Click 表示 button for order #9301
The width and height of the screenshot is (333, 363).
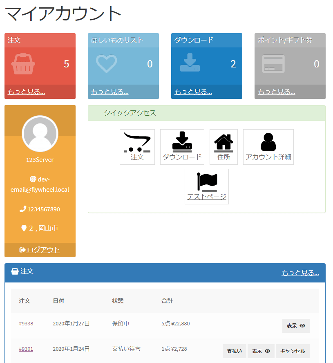pos(261,351)
